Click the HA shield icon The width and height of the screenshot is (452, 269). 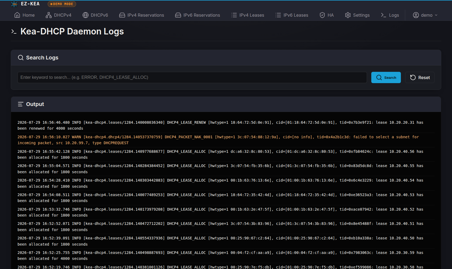click(322, 15)
